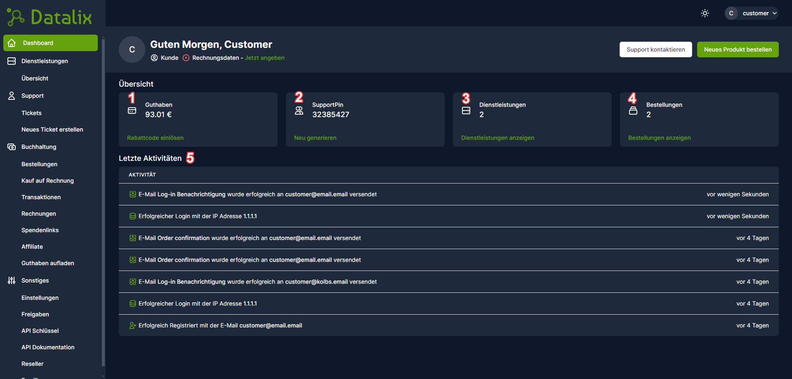The image size is (792, 379).
Task: Select Neues Ticket erstellen in sidebar
Action: [52, 129]
